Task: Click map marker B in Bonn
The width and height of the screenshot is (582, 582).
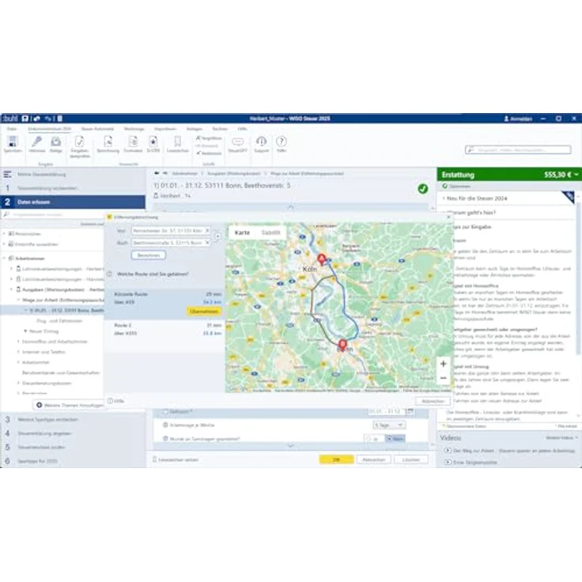Action: [x=342, y=345]
